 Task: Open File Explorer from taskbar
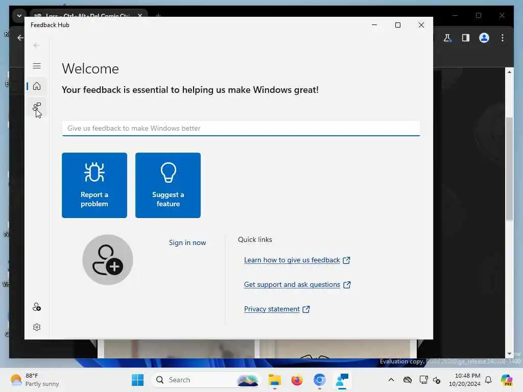tap(275, 380)
